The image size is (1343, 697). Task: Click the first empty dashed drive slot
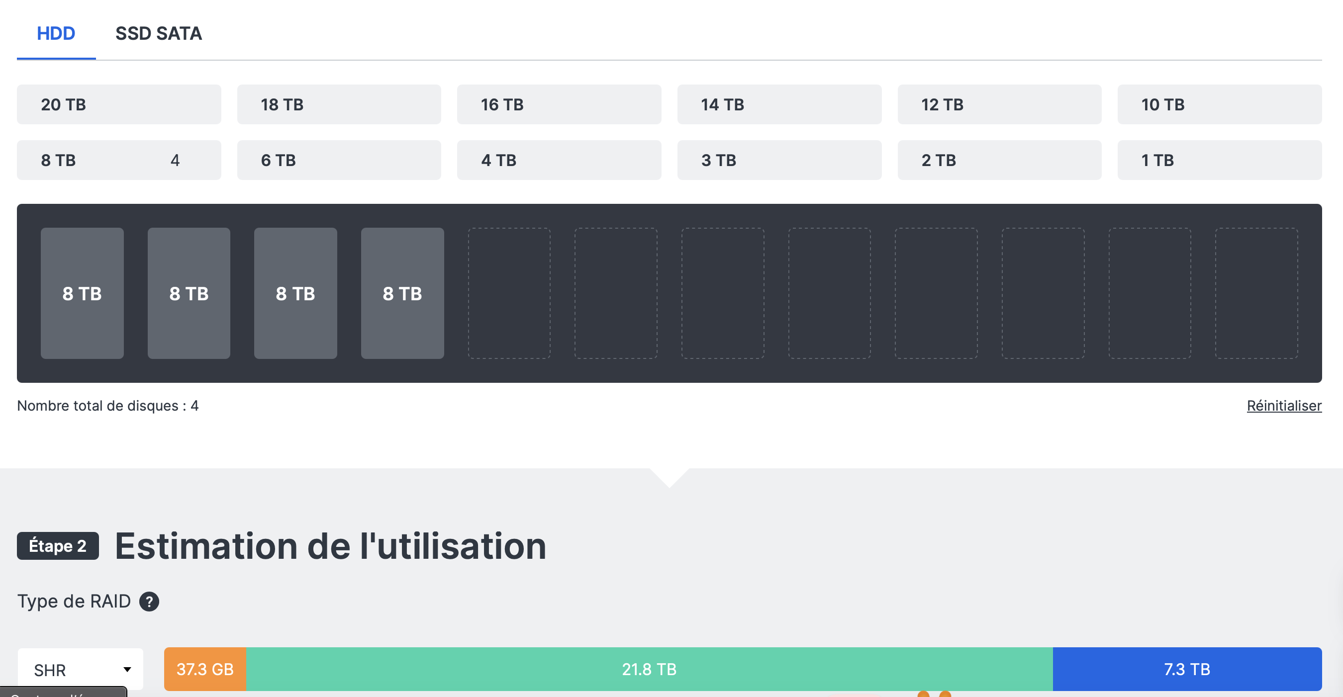[509, 293]
